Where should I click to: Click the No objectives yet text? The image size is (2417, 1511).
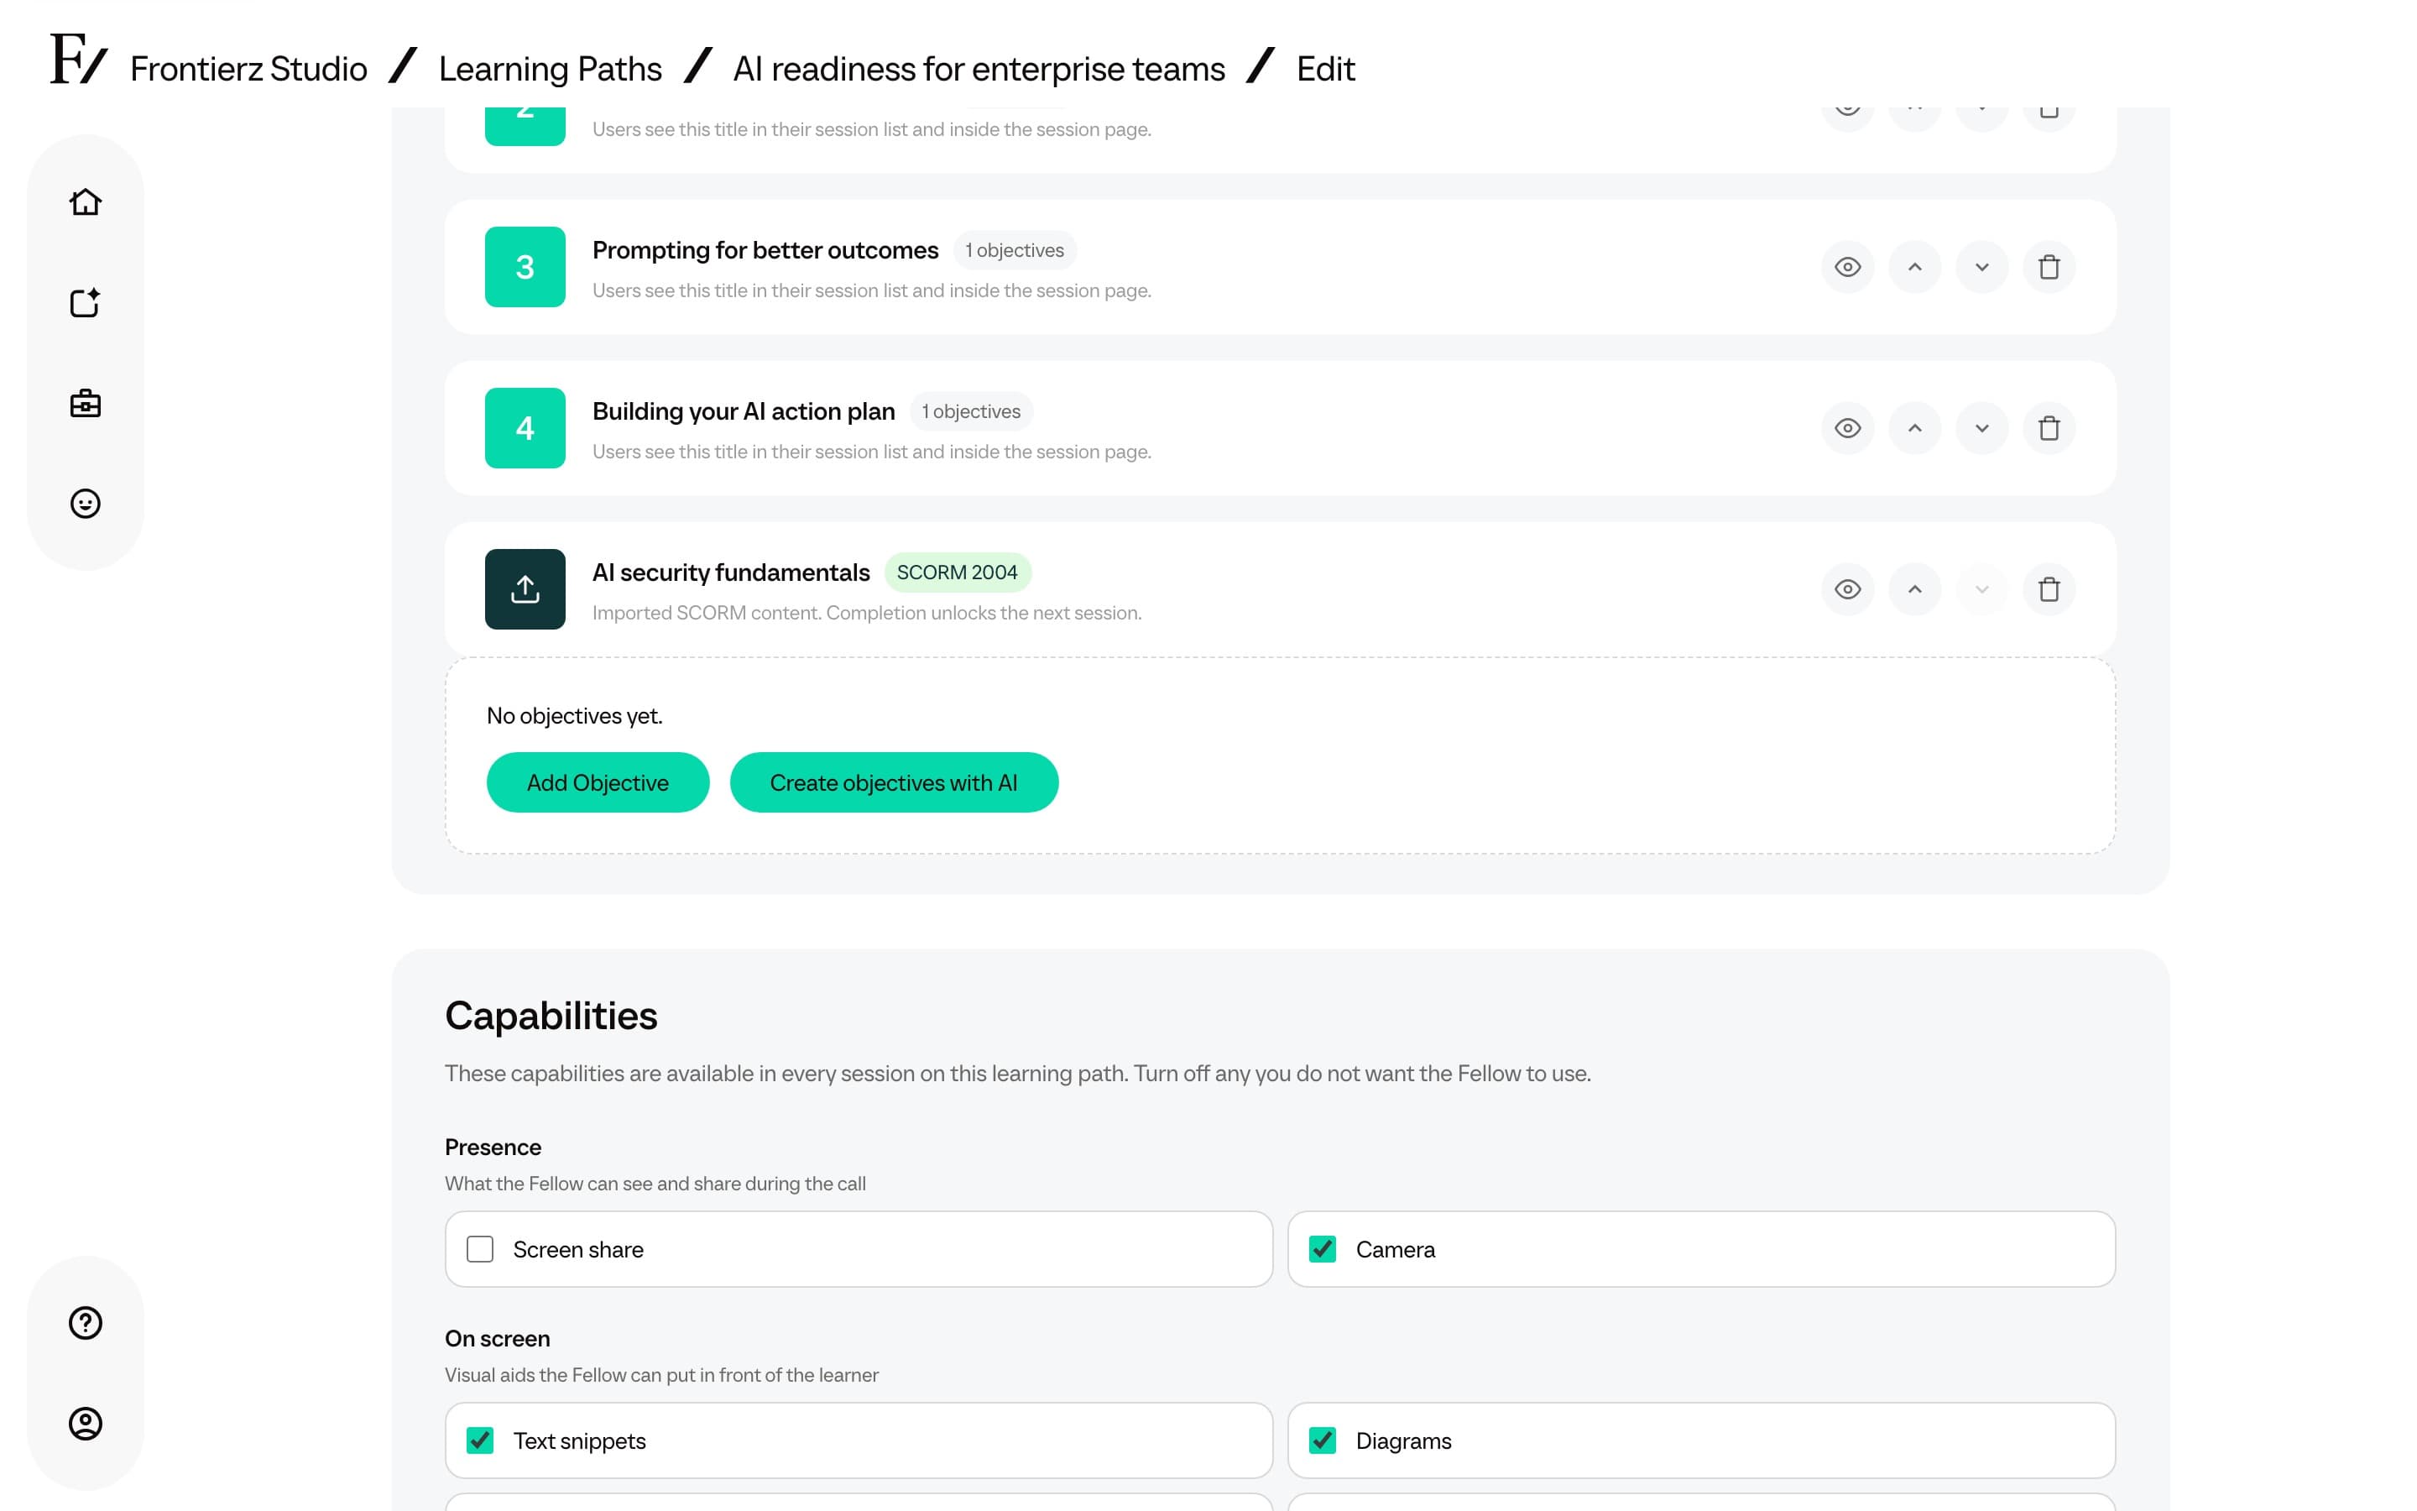[574, 715]
